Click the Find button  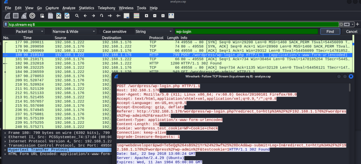tap(330, 31)
